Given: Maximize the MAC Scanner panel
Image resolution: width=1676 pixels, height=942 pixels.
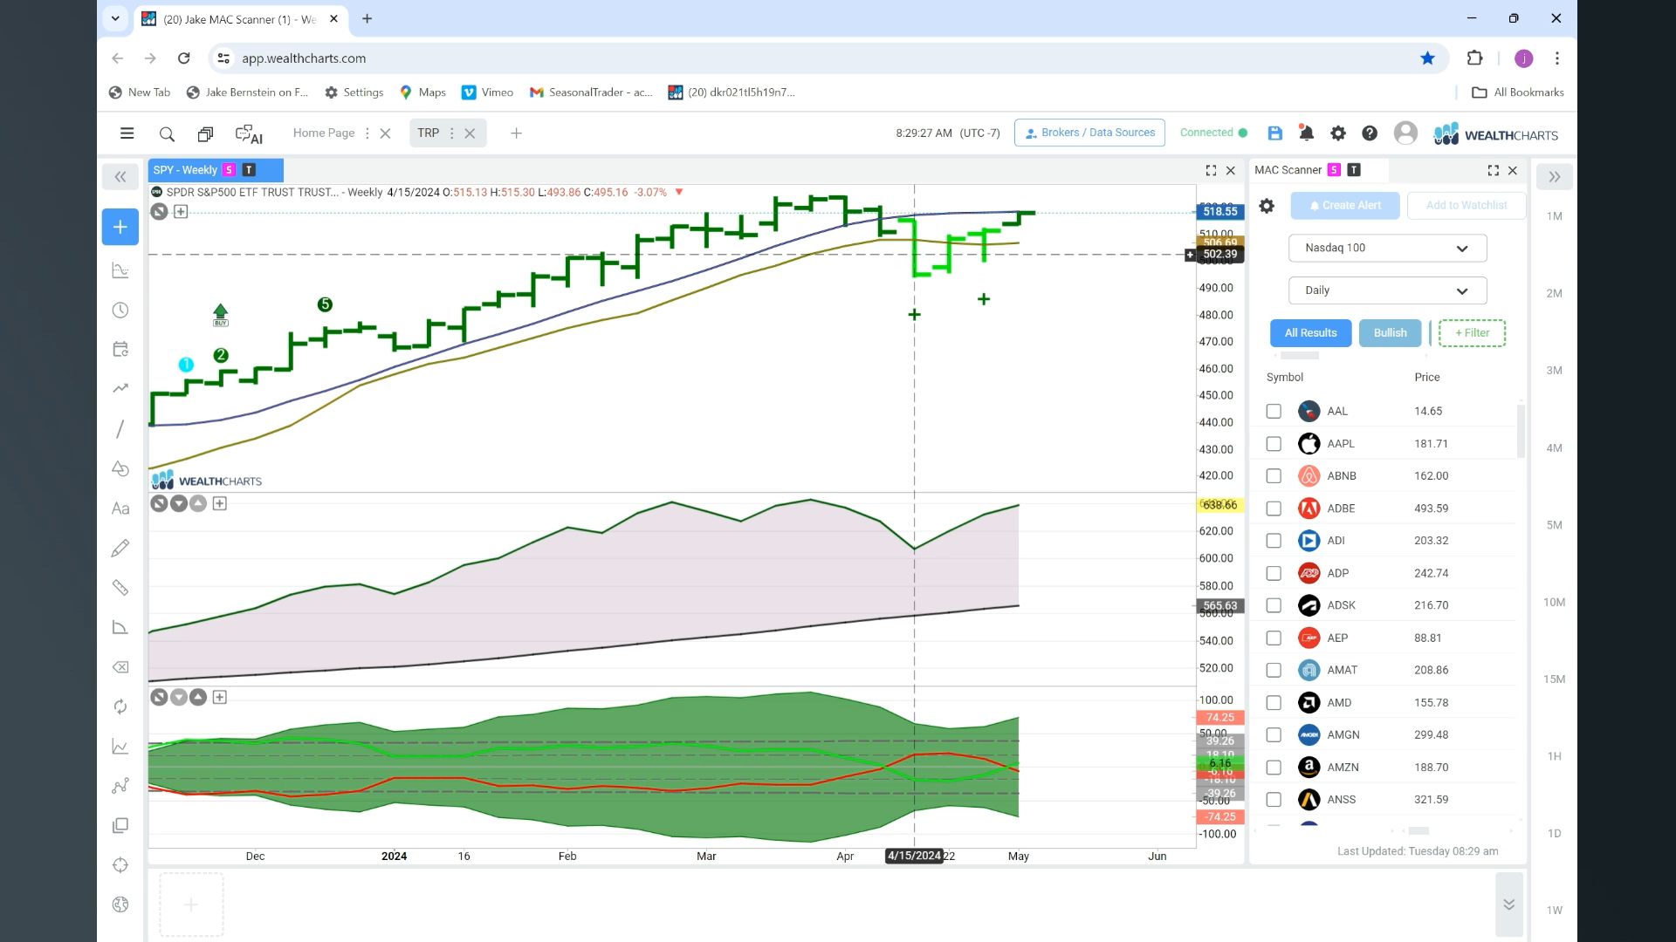Looking at the screenshot, I should pyautogui.click(x=1493, y=170).
